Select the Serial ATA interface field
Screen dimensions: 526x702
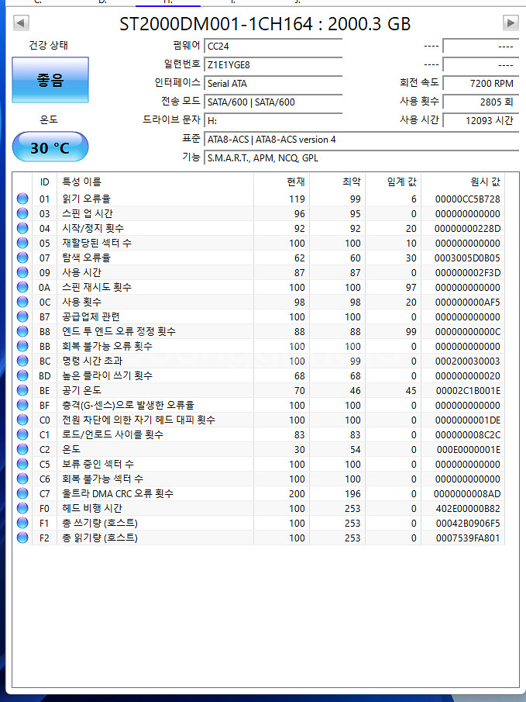(x=273, y=84)
